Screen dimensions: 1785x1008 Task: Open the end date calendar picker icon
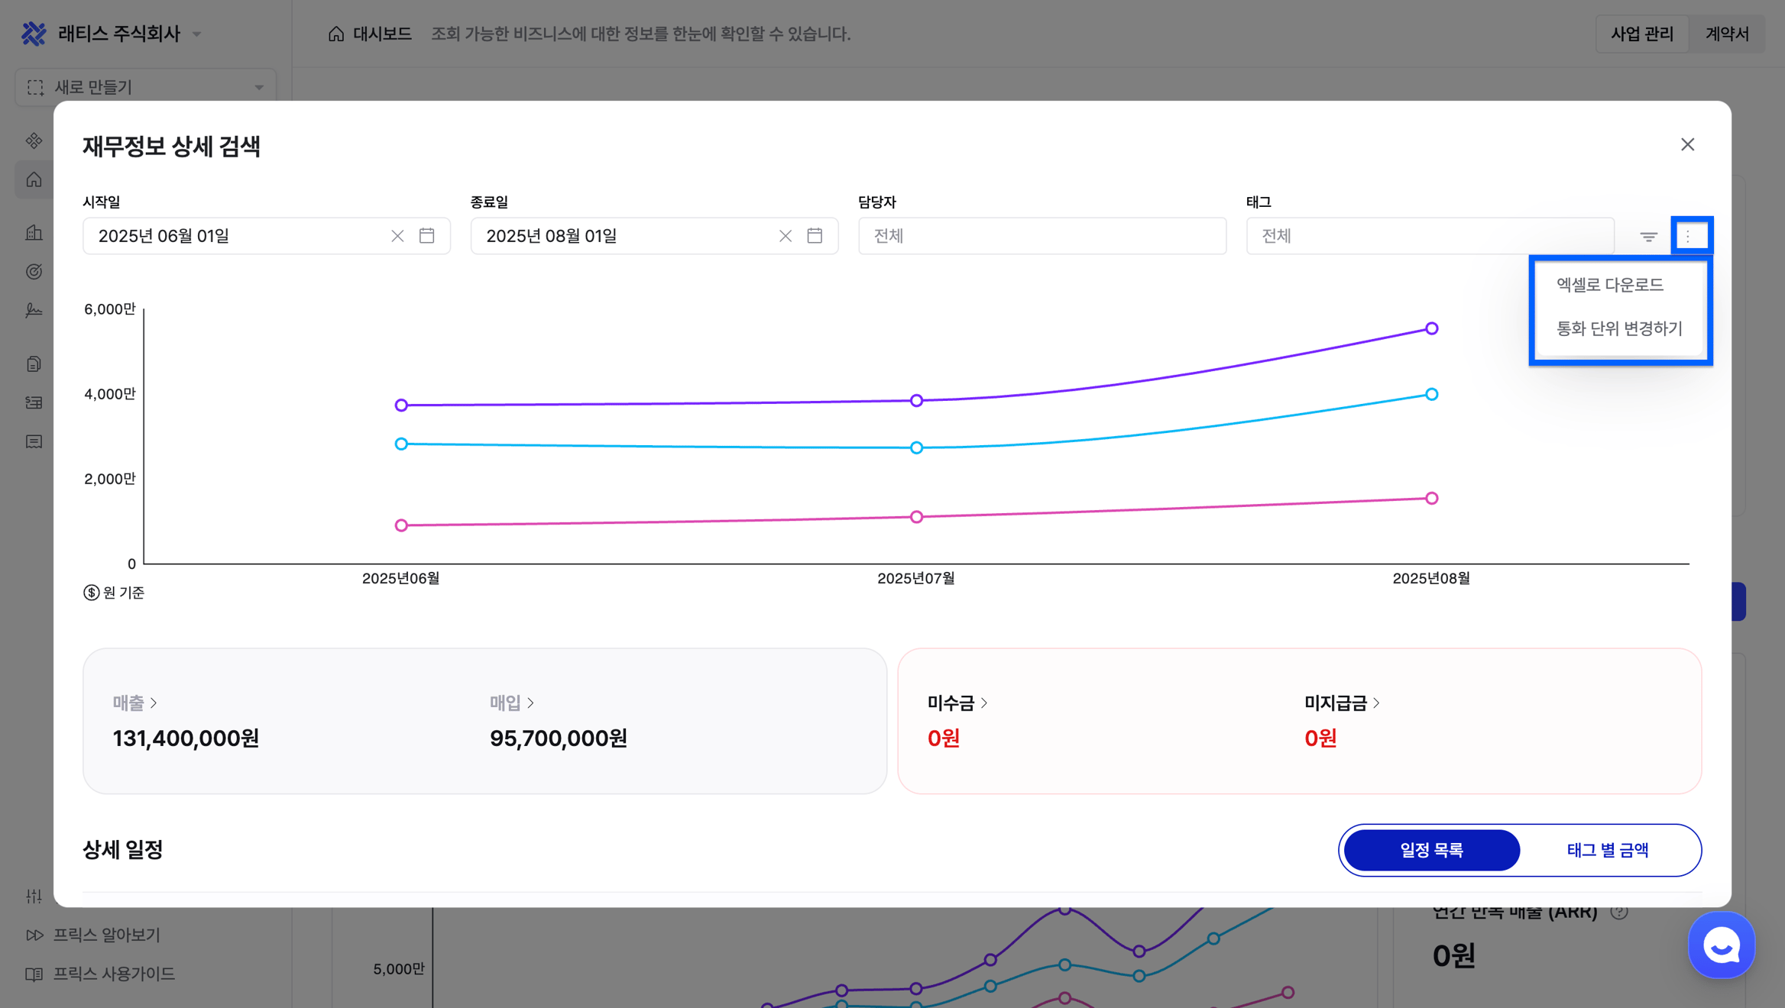[815, 236]
